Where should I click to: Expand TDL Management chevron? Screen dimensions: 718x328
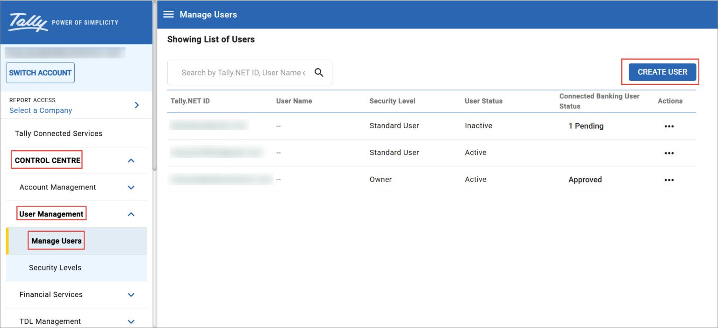(x=131, y=321)
